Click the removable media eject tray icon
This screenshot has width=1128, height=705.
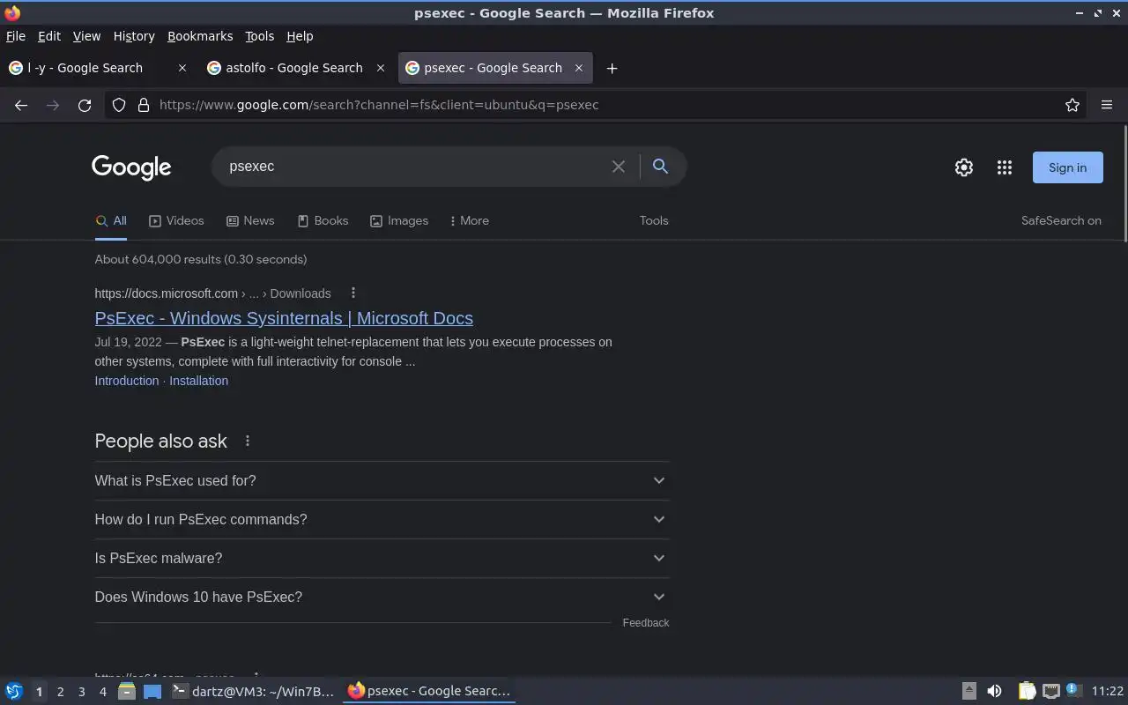(968, 691)
